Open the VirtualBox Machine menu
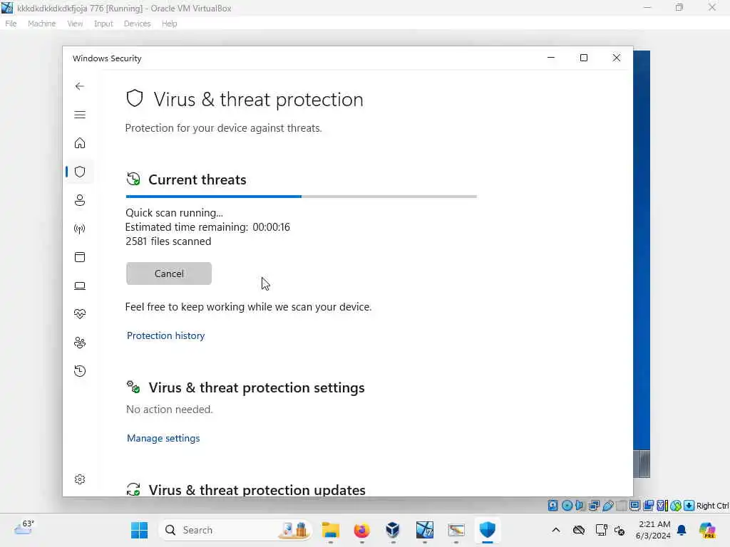Viewport: 730px width, 547px height. (x=41, y=24)
